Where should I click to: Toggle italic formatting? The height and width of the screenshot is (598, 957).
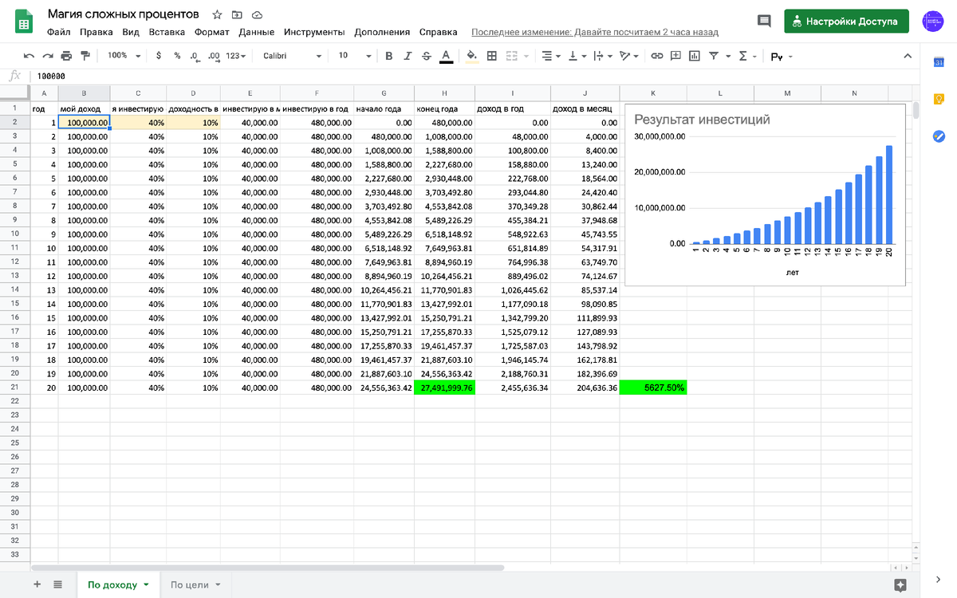[x=408, y=56]
